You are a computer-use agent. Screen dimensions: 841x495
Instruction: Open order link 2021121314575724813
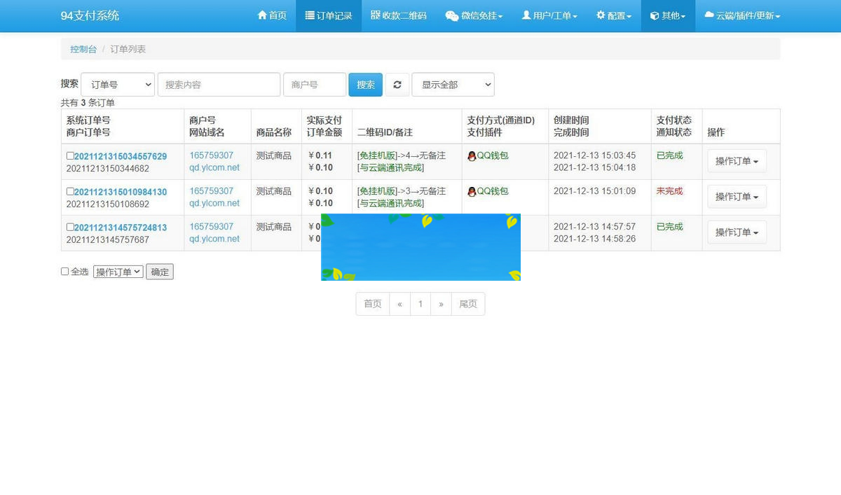120,227
